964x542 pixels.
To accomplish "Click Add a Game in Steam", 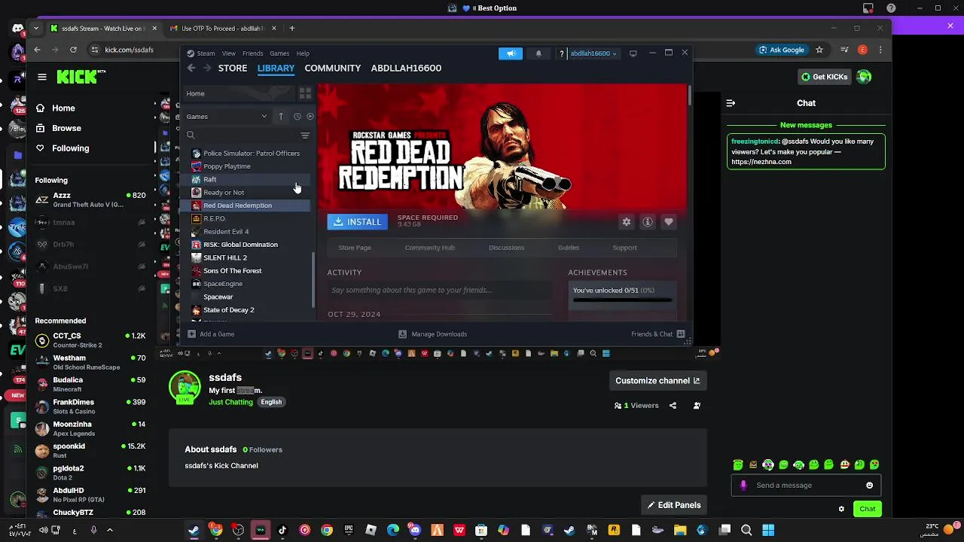I will point(211,334).
